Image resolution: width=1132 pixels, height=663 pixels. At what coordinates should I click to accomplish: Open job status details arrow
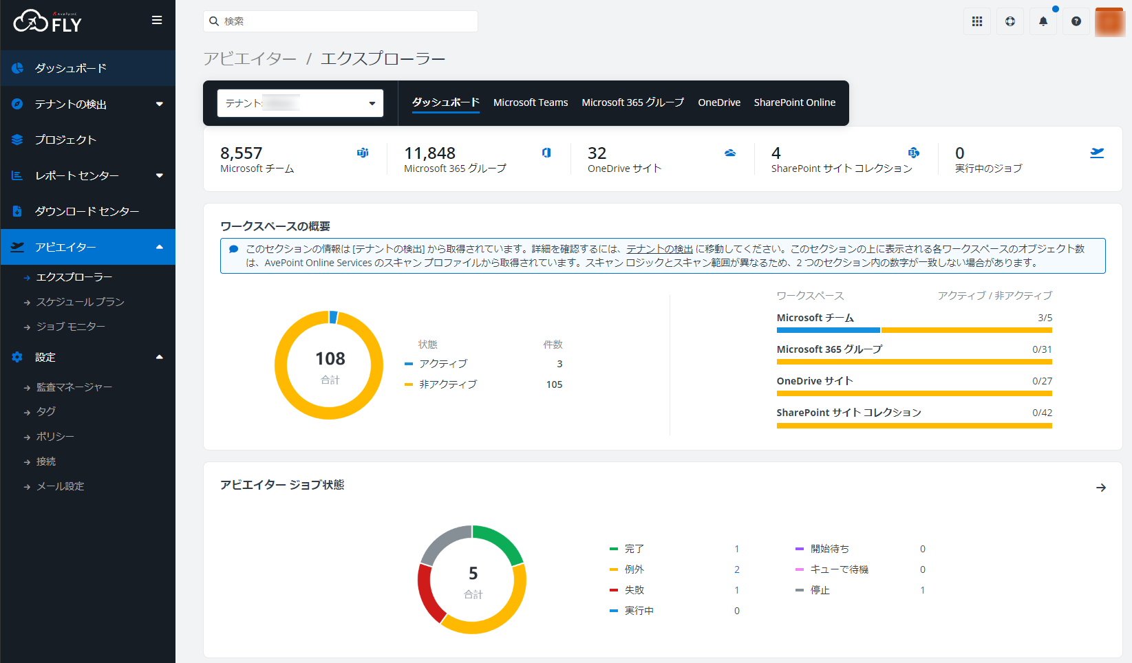point(1101,488)
